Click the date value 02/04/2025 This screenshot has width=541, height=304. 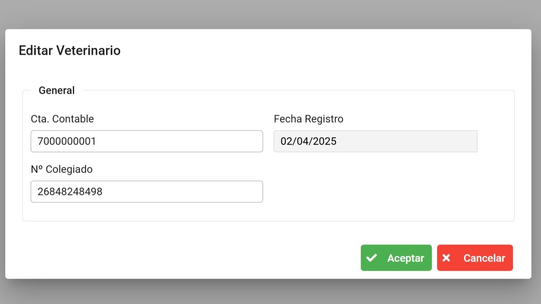pos(309,141)
